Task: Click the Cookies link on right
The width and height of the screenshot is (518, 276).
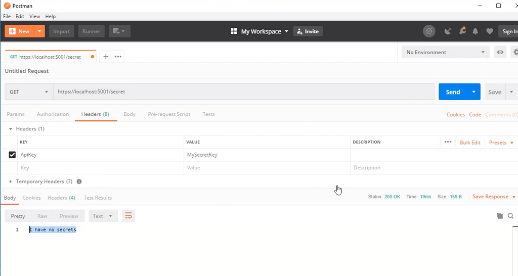Action: click(x=456, y=115)
